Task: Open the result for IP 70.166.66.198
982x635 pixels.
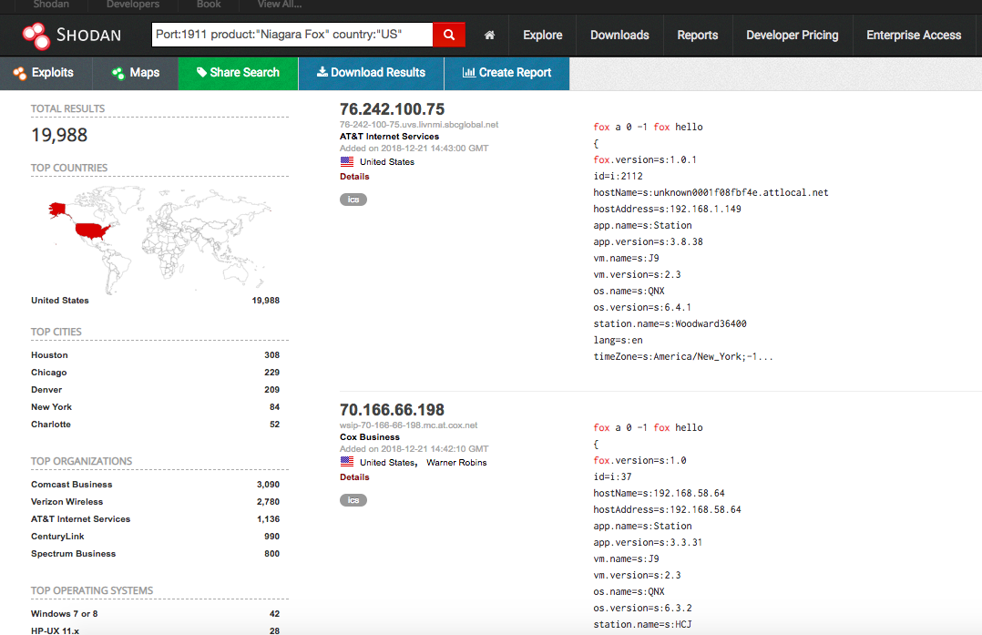Action: point(392,410)
